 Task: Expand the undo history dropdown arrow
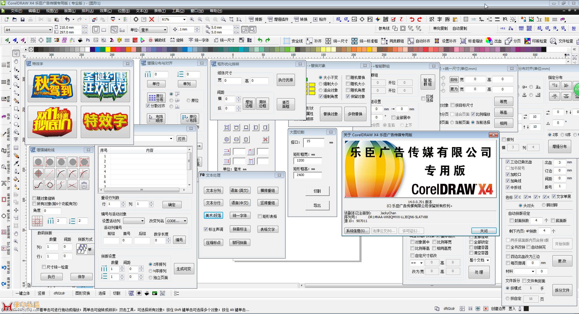(x=73, y=19)
